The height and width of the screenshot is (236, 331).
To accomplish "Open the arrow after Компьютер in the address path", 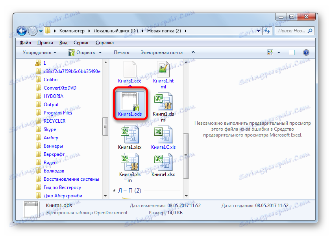I will pos(89,31).
